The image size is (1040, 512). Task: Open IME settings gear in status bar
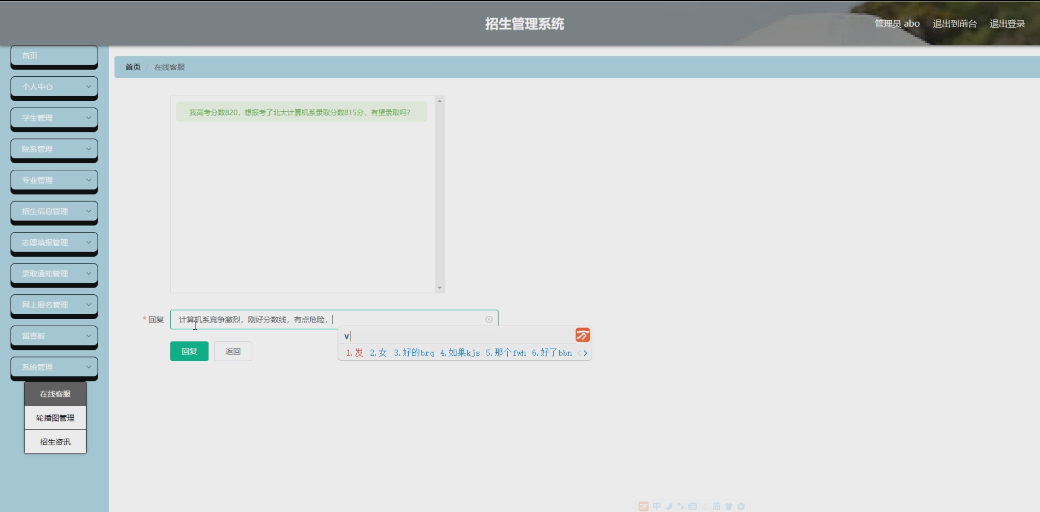coord(741,506)
